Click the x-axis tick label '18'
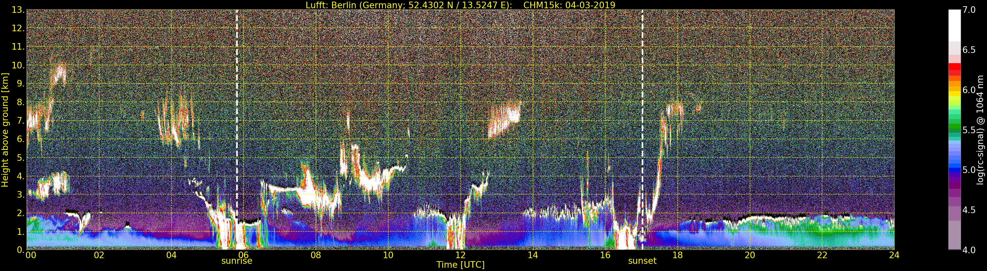987x271 pixels. point(678,255)
